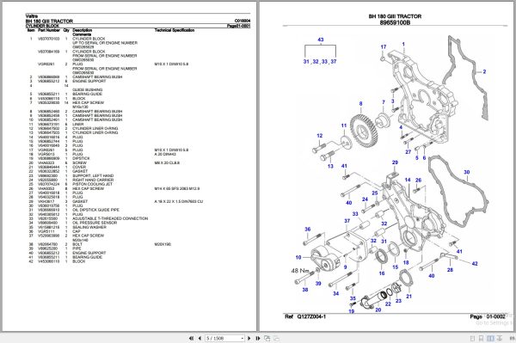Click callout number 43 above the bracket
This screenshot has width=516, height=343.
click(x=321, y=40)
